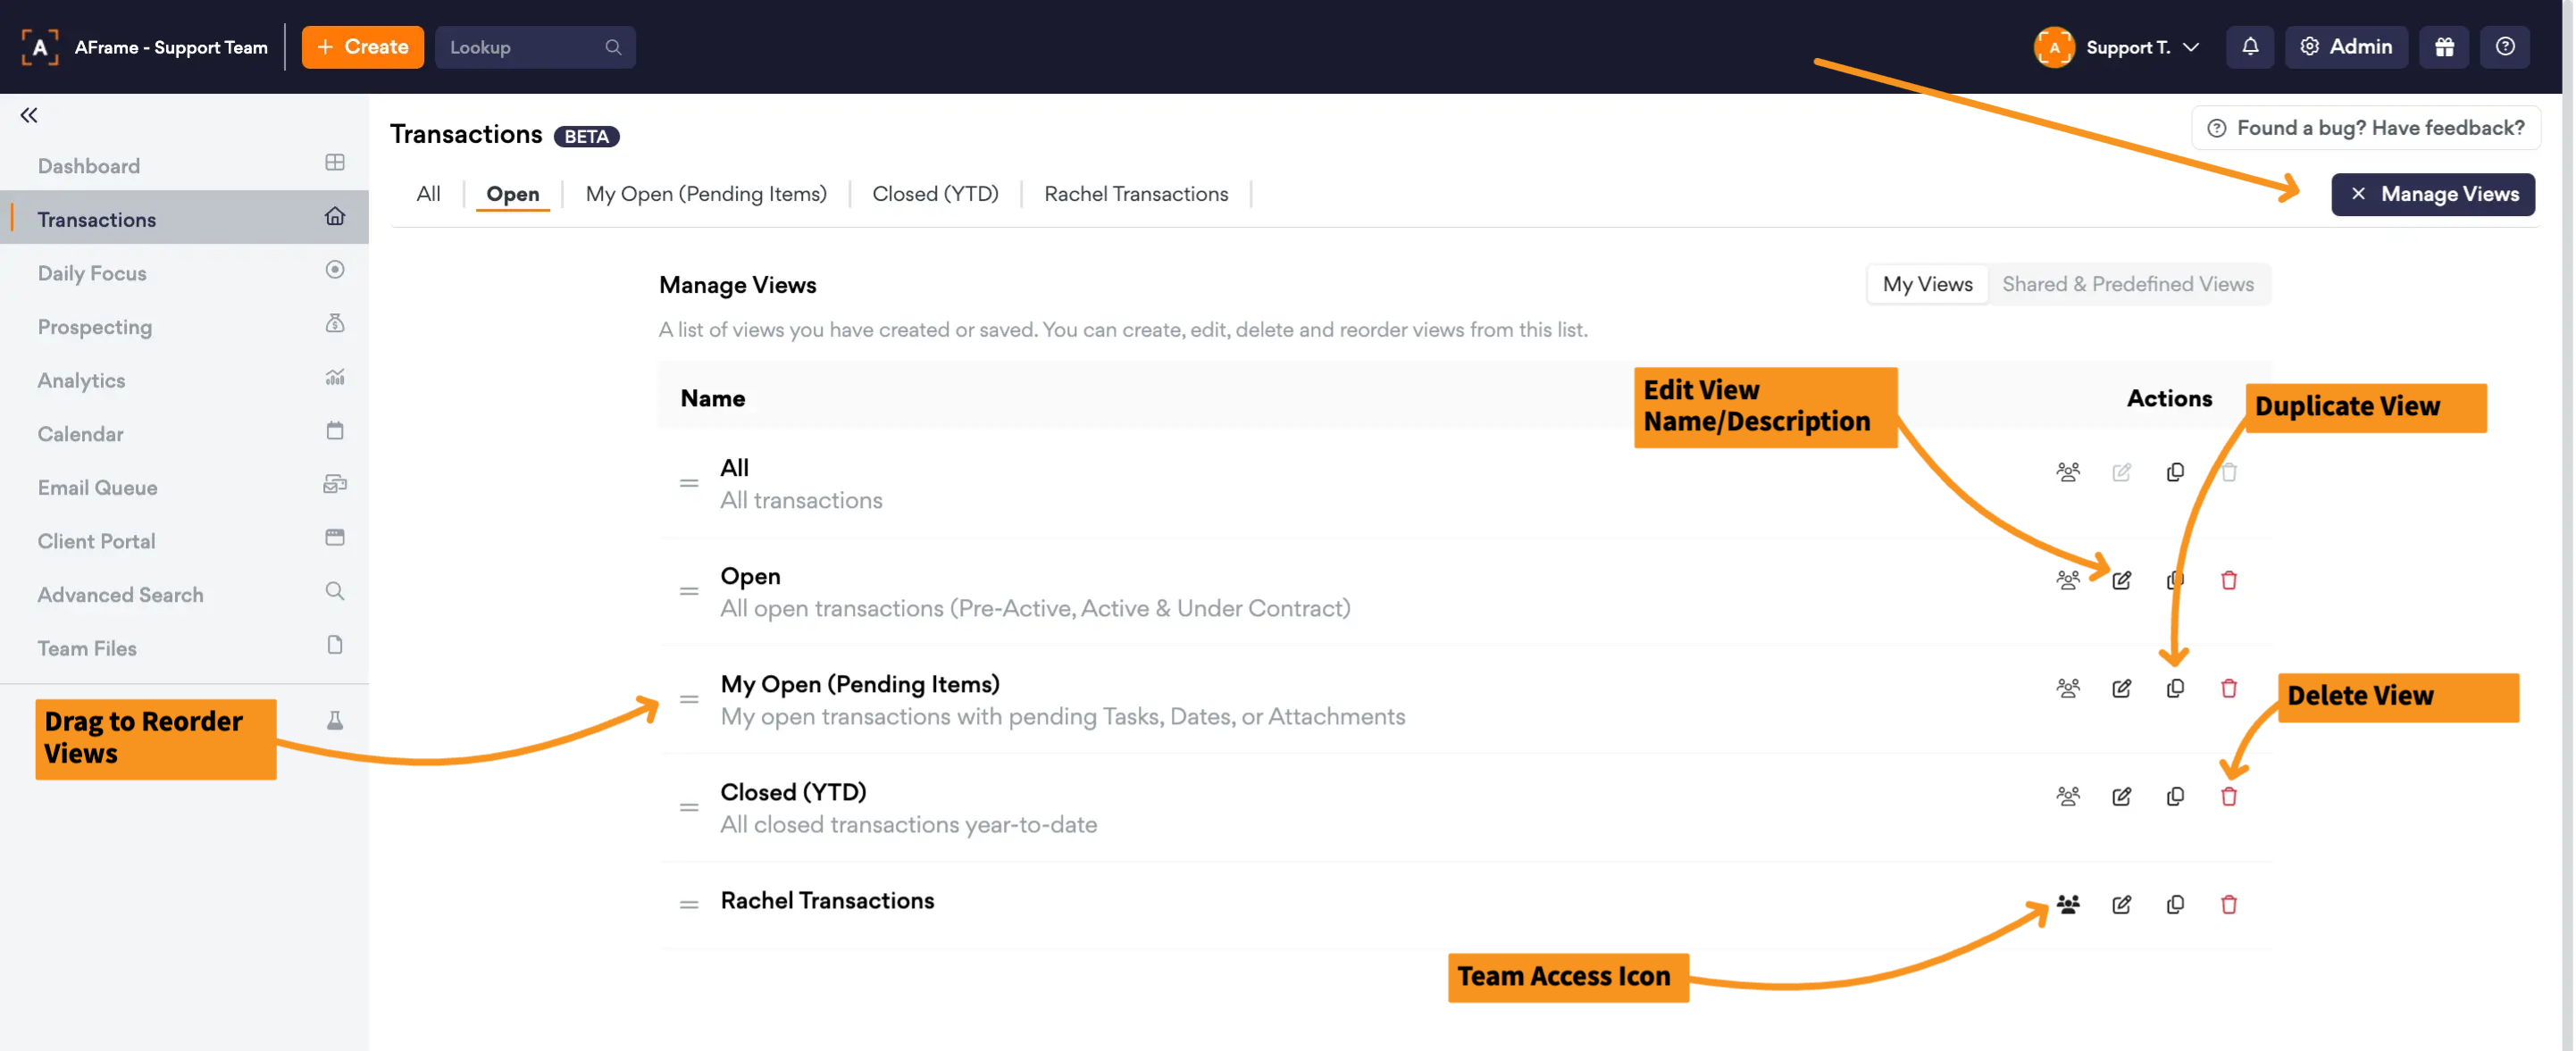2576x1051 pixels.
Task: Duplicate the All view
Action: [x=2174, y=472]
